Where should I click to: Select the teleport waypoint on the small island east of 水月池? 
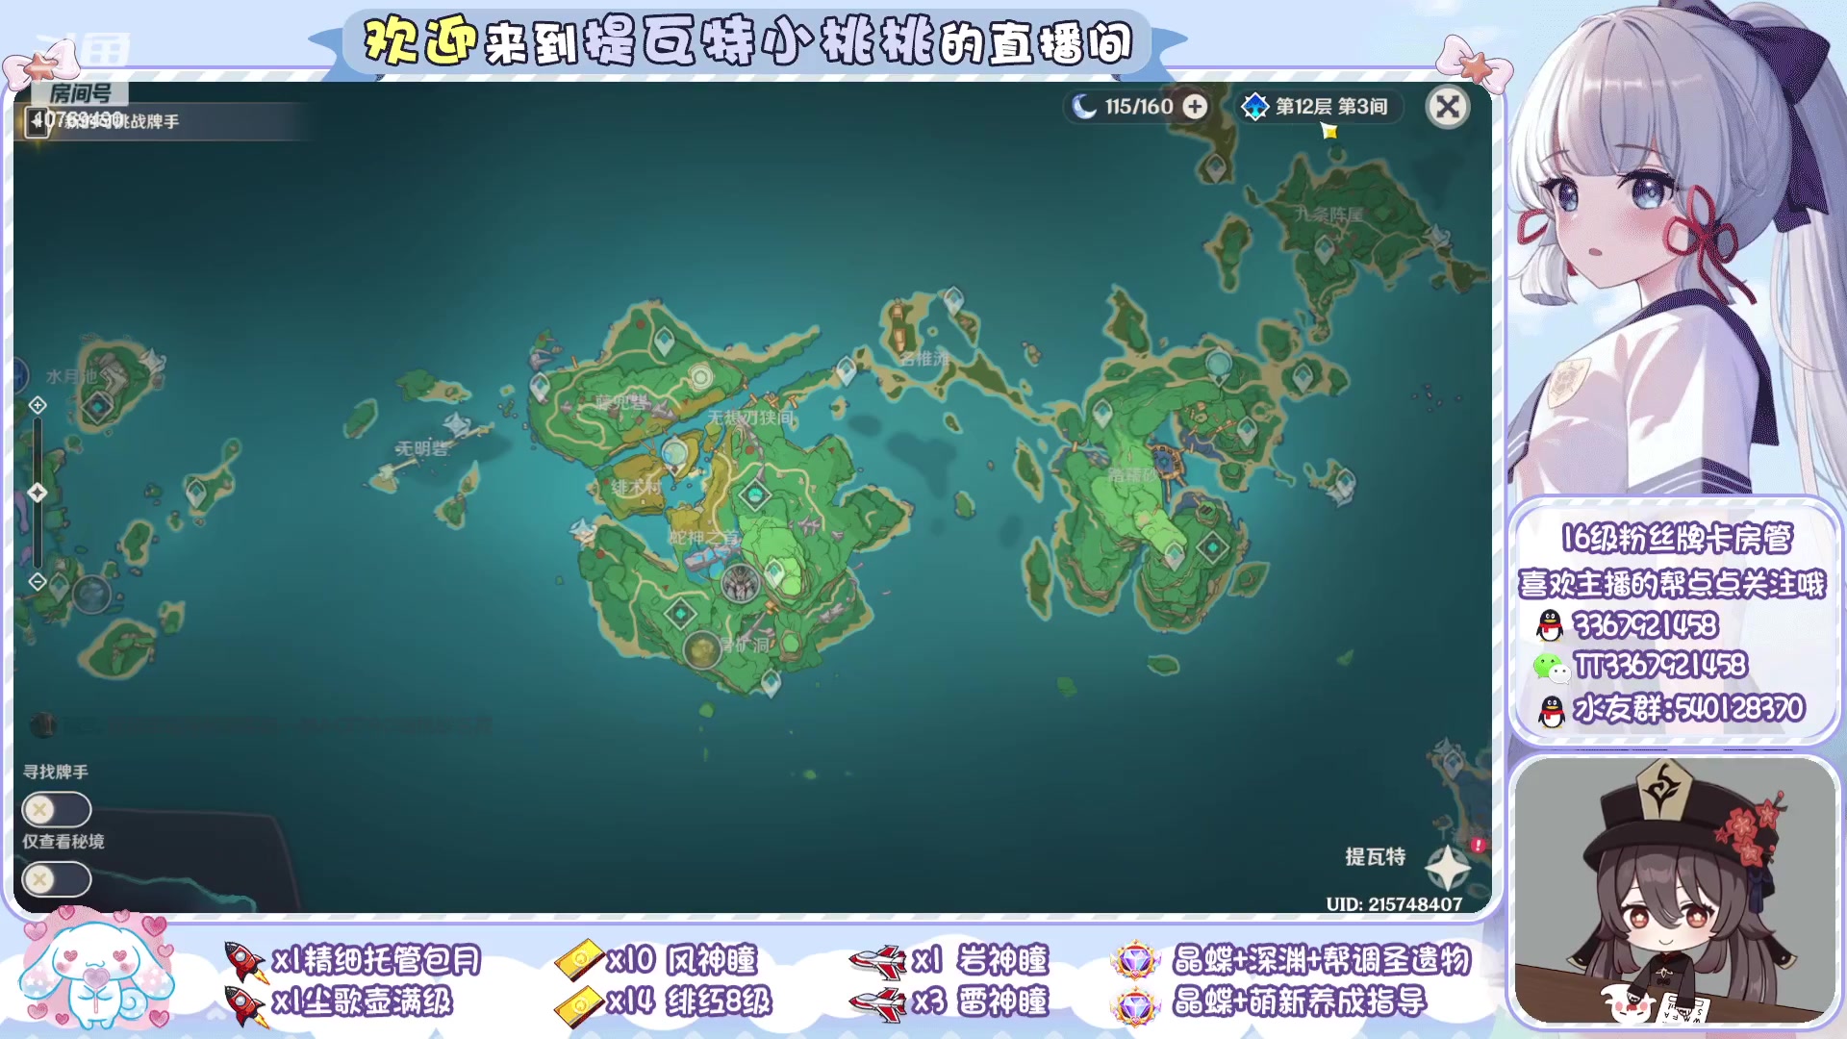[x=196, y=492]
